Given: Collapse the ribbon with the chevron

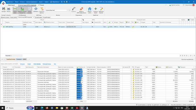Looking at the screenshot, I should [166, 5].
